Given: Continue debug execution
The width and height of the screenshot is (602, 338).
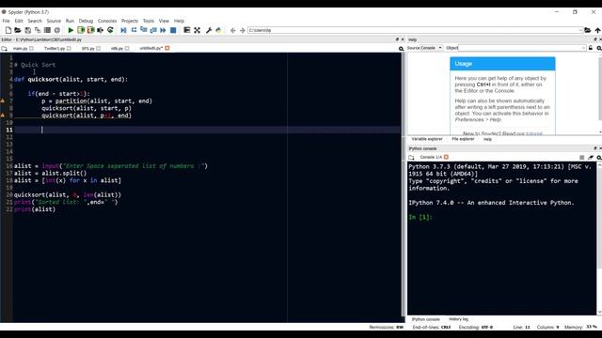Looking at the screenshot, I should pyautogui.click(x=163, y=30).
